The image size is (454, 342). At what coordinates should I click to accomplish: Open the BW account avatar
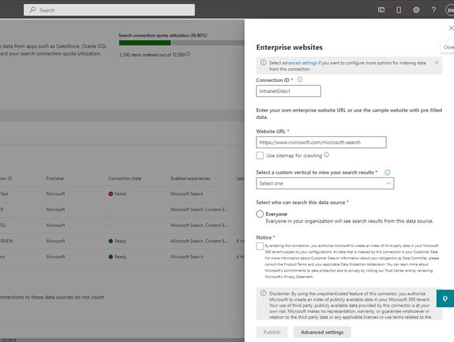pyautogui.click(x=450, y=10)
